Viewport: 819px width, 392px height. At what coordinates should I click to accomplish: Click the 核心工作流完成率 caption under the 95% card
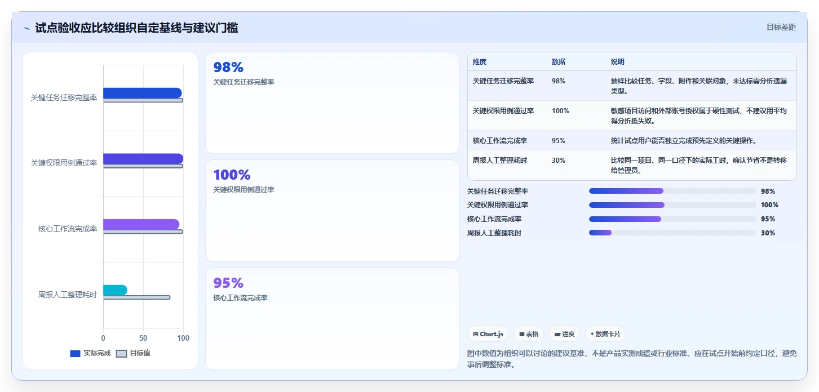click(240, 298)
